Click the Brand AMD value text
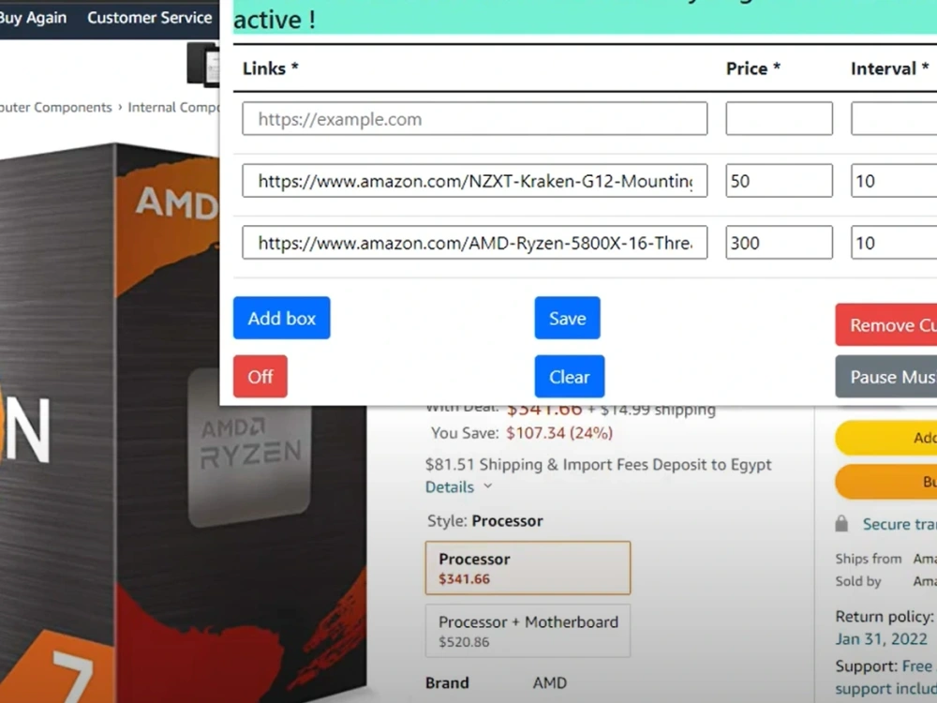Viewport: 937px width, 703px height. 550,682
